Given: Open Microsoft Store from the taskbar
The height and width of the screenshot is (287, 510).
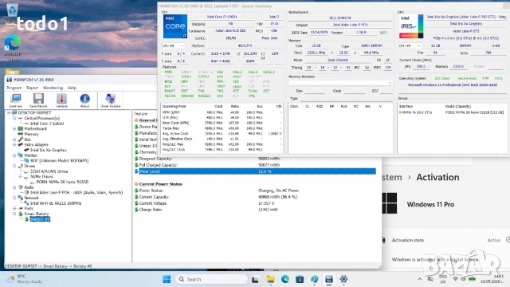Looking at the screenshot, I should pos(300,279).
